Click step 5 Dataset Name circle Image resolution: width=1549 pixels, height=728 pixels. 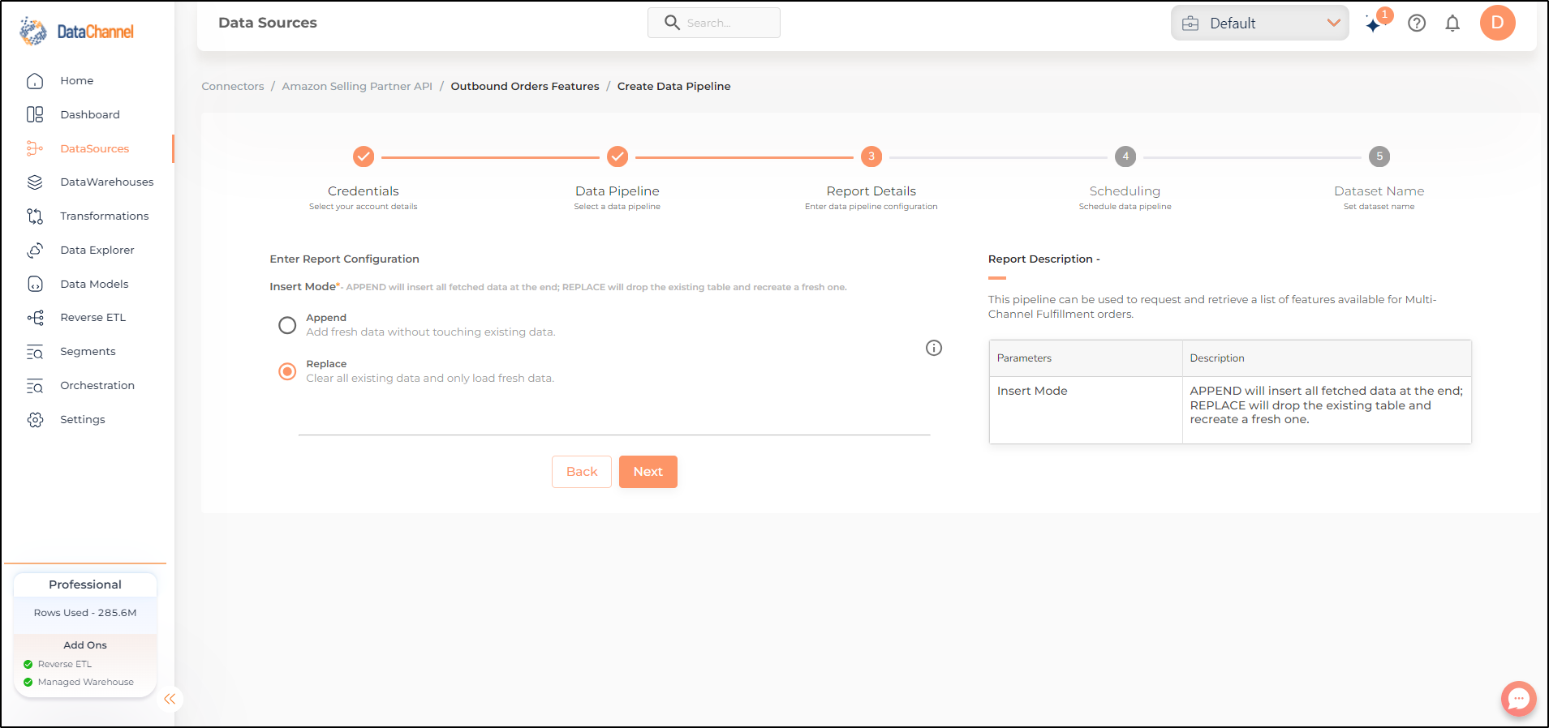pyautogui.click(x=1379, y=156)
